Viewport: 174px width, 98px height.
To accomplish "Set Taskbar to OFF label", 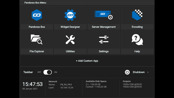I will click(39, 72).
